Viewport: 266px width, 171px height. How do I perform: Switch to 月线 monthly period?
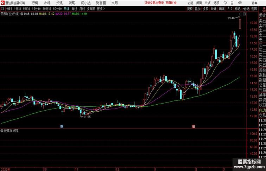click(x=82, y=9)
